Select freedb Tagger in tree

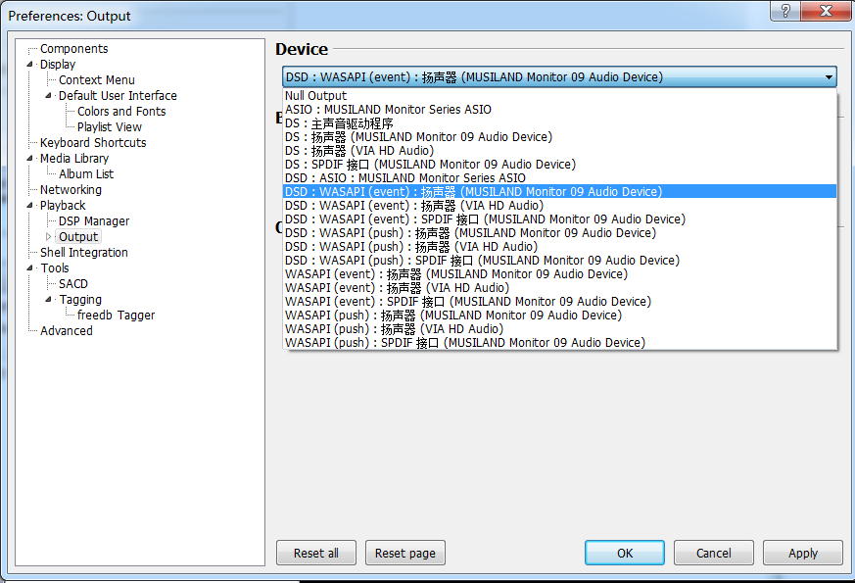tap(116, 316)
